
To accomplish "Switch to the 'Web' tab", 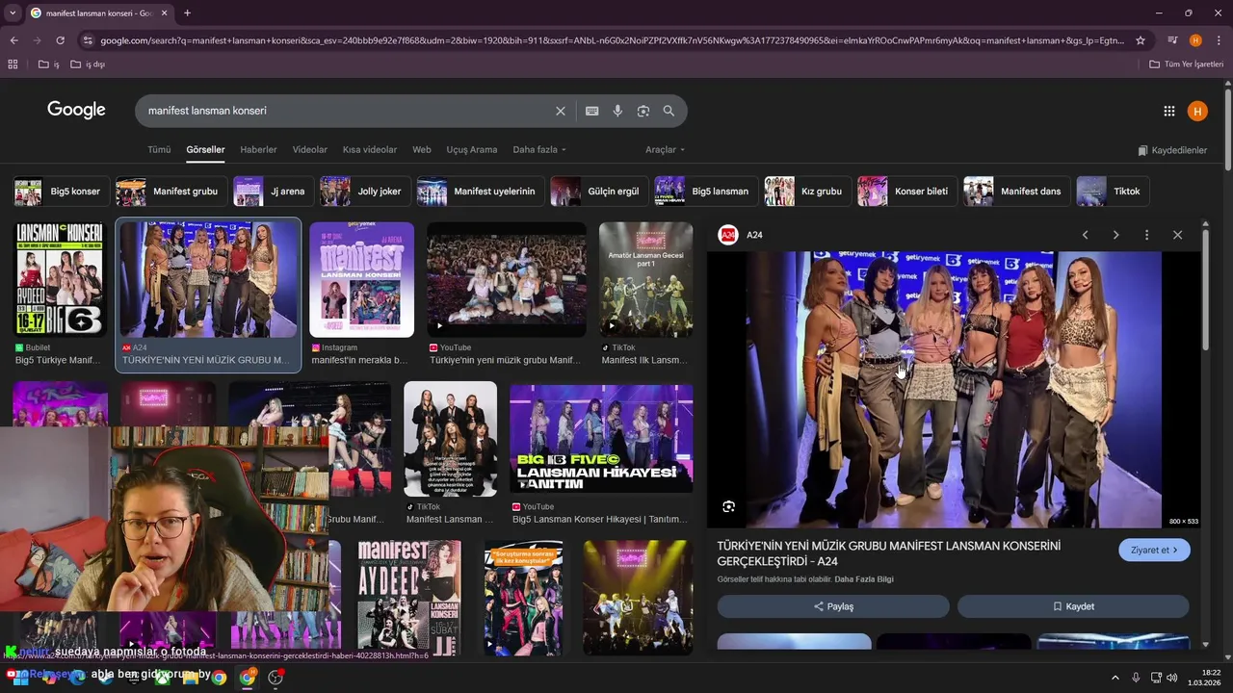I will 422,149.
